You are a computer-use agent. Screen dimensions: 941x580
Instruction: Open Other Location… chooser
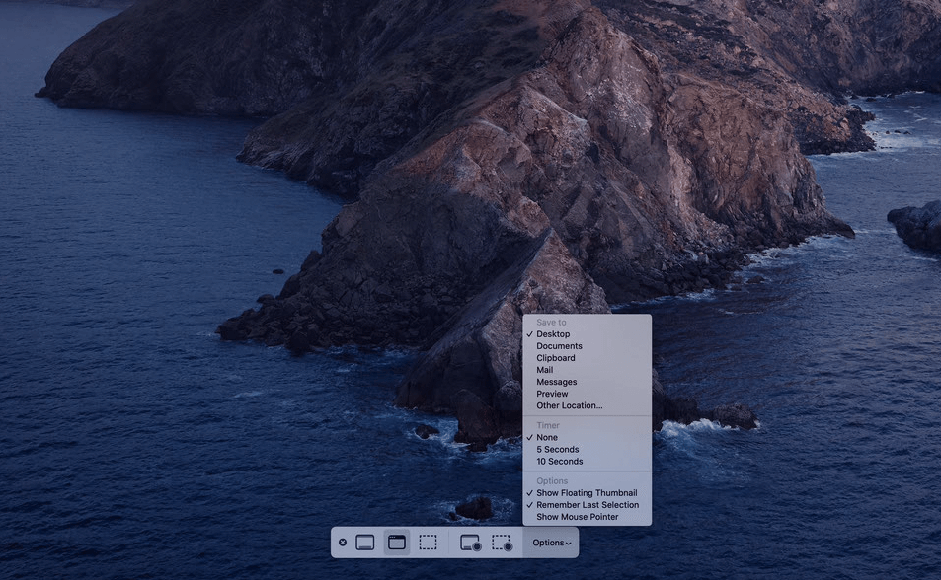(569, 405)
